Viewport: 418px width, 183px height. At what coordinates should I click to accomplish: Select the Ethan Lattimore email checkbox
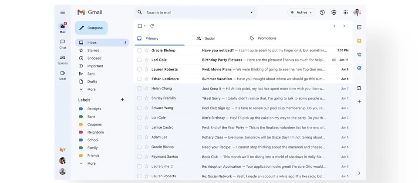point(139,79)
